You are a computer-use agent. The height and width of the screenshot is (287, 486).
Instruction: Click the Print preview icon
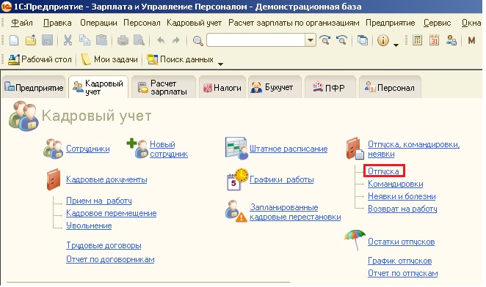tap(139, 40)
